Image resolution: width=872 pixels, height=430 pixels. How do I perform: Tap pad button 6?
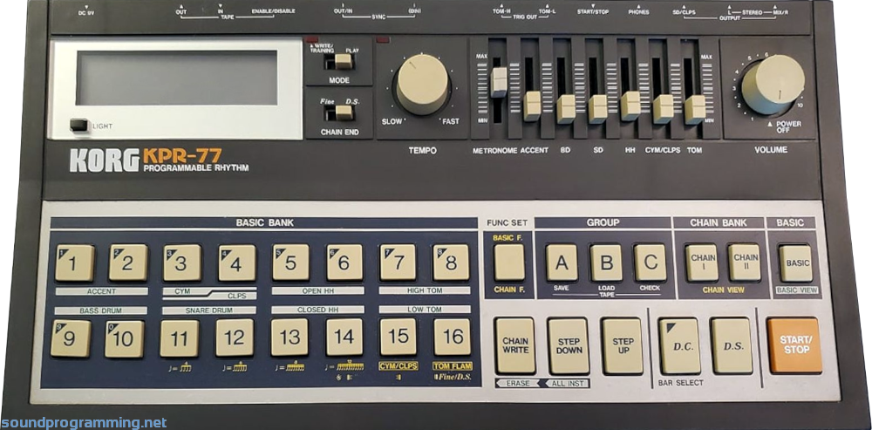pos(344,263)
